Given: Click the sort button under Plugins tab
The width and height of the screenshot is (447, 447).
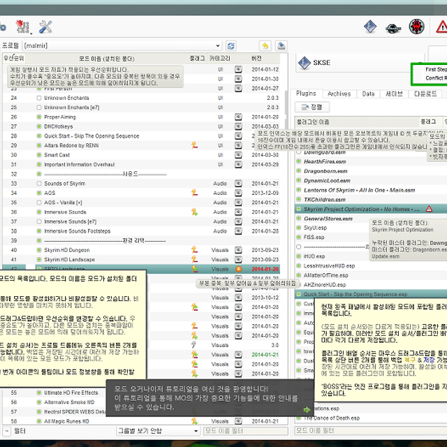Looking at the screenshot, I should (x=312, y=108).
